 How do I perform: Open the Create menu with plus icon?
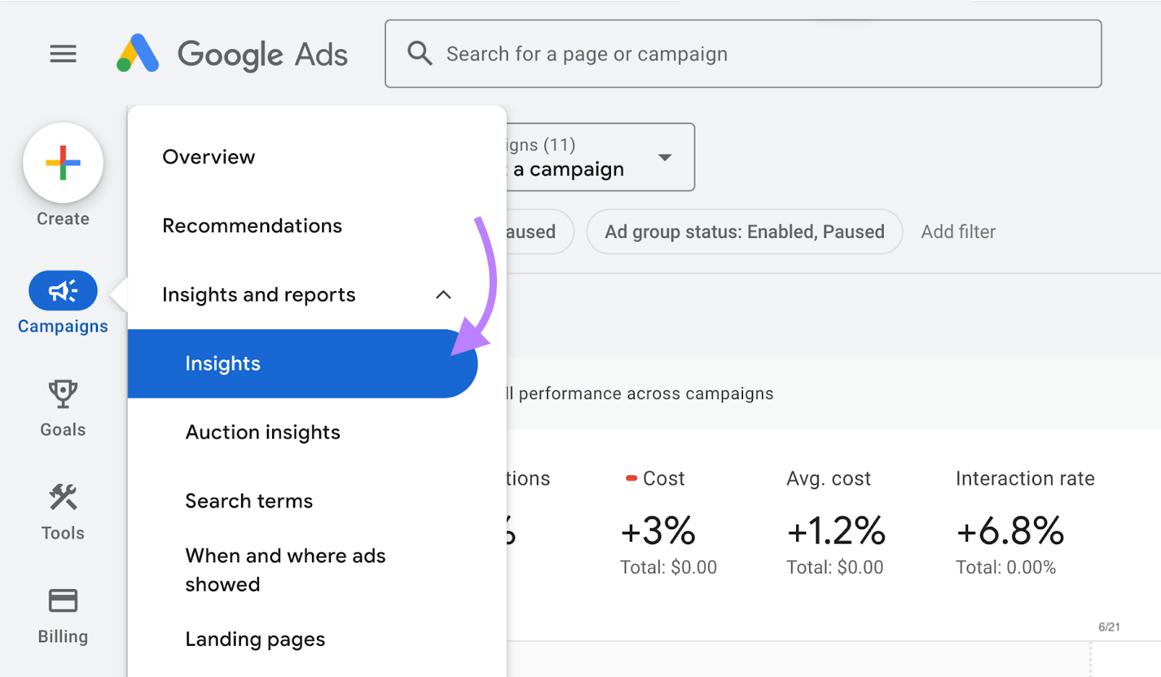[x=62, y=163]
